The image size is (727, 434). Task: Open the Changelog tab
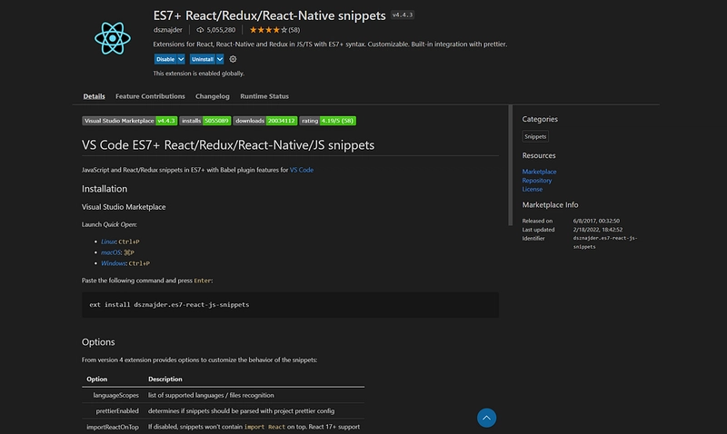tap(213, 96)
